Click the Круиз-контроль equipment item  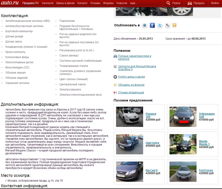(x=15, y=52)
